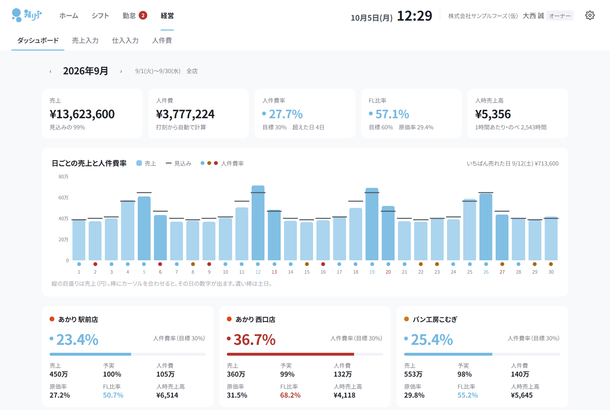610x410 pixels.
Task: Click the sales bar for day 5
Action: coord(144,228)
